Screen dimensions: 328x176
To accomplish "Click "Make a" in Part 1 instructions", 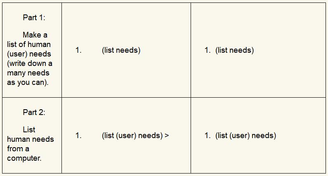I will [35, 35].
